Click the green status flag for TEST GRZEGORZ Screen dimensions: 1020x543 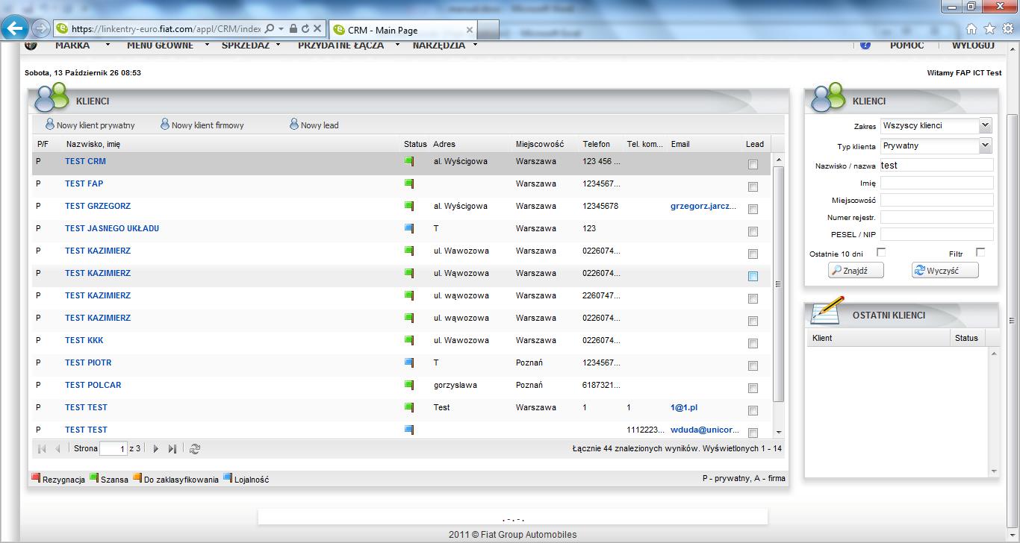[408, 206]
